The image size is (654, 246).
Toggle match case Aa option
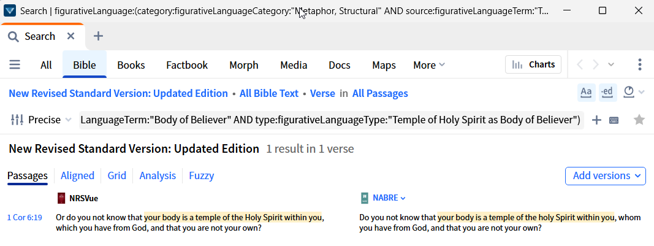click(587, 93)
